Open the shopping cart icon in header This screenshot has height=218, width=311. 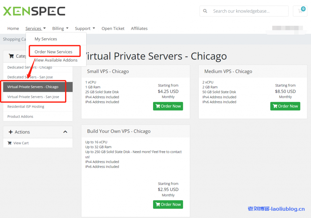[x=300, y=11]
